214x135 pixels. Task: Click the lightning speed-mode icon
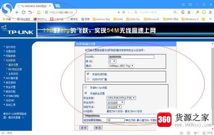coord(119,12)
